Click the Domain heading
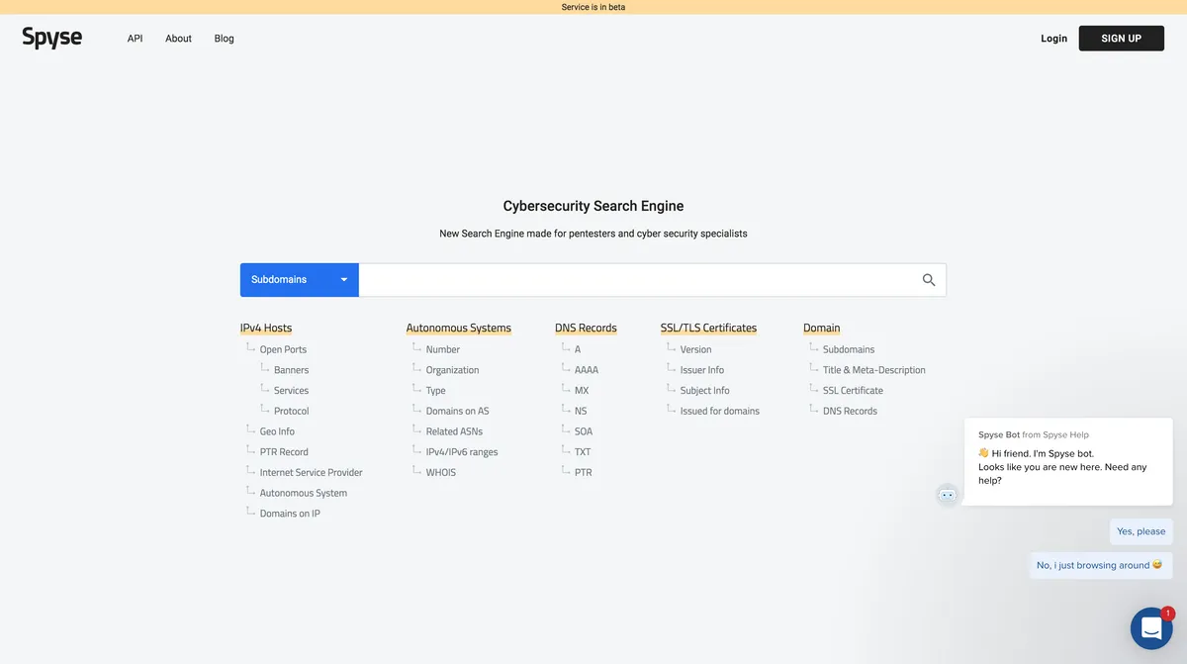Screen dimensions: 1187x664 [x=822, y=328]
